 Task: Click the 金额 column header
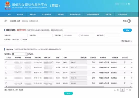click(58, 58)
